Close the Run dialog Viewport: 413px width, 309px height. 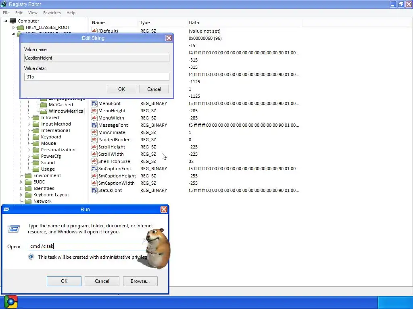click(x=164, y=209)
